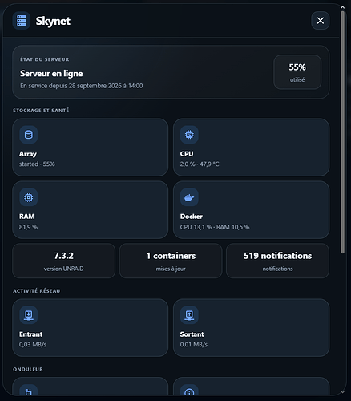
Task: Click the scrollbar down arrow
Action: coord(343,392)
